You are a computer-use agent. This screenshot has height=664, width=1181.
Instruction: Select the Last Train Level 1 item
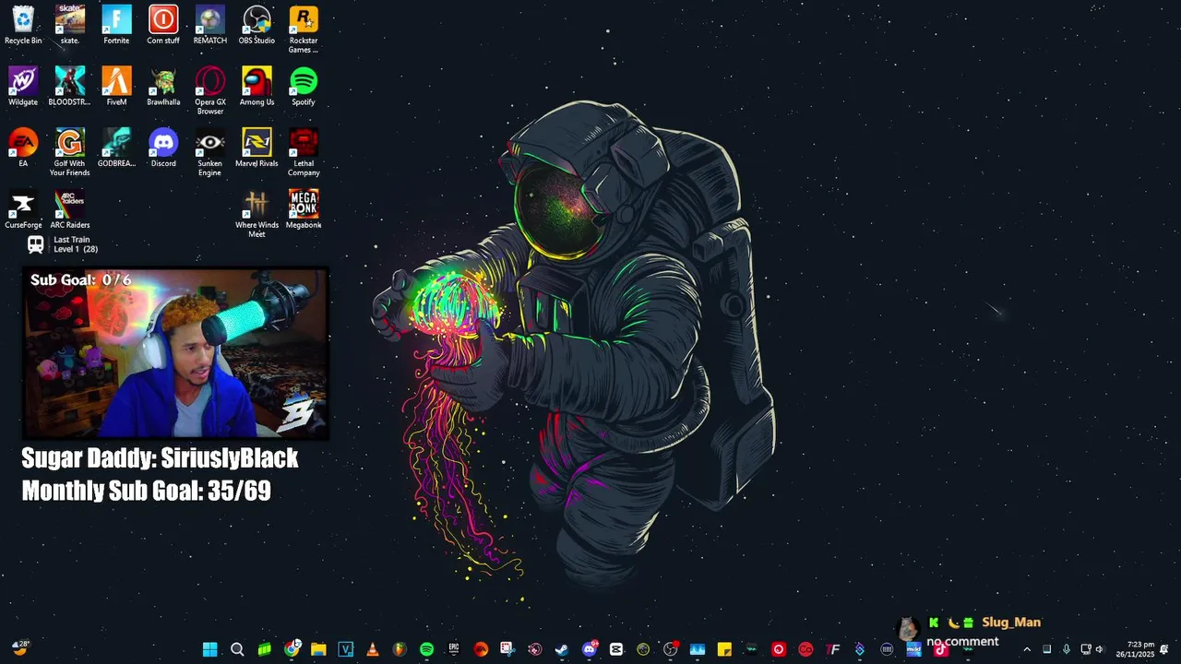click(62, 244)
